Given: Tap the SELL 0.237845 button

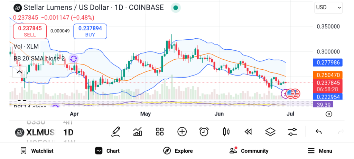Looking at the screenshot, I should click(30, 31).
